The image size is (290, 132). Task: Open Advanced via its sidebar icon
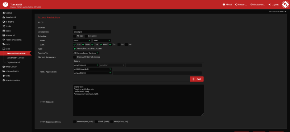pyautogui.click(x=4, y=35)
